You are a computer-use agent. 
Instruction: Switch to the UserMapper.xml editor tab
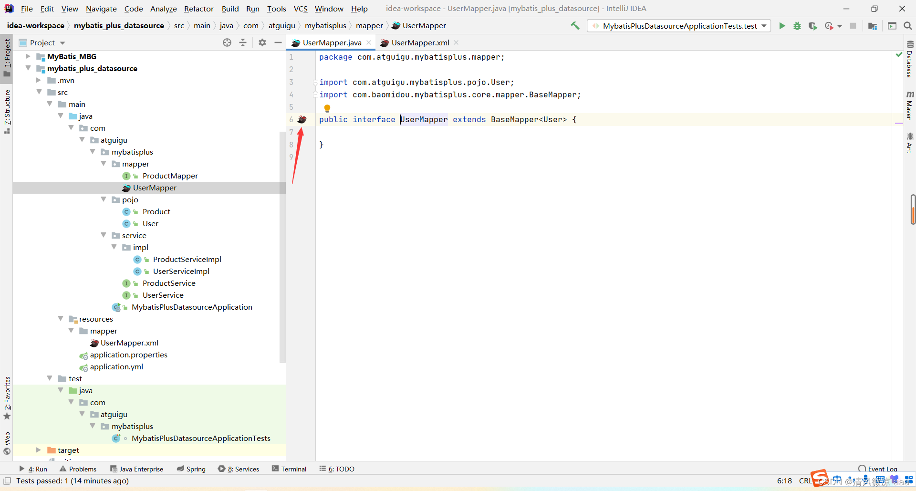point(420,42)
